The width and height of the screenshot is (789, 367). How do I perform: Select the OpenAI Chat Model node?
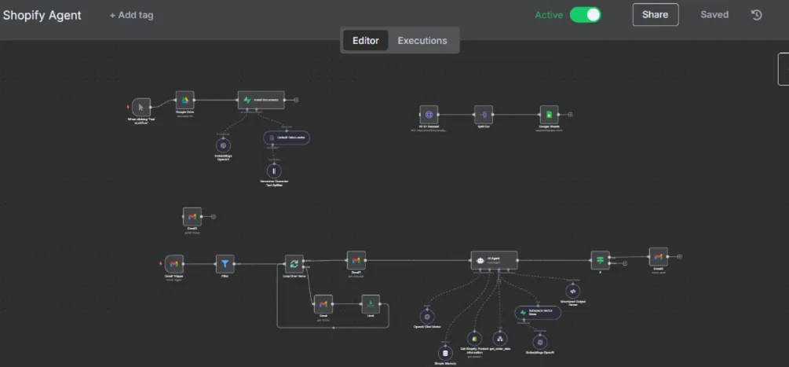coord(427,317)
